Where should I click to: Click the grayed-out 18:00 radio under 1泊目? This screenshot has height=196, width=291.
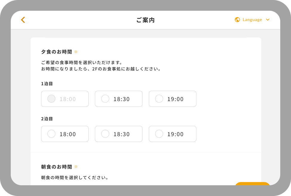pos(51,98)
